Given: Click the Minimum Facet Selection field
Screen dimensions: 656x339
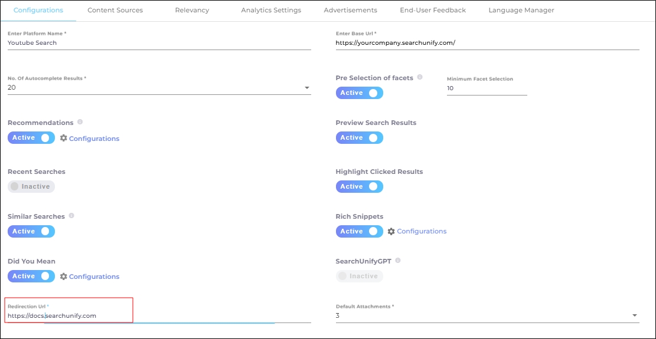Looking at the screenshot, I should (486, 88).
